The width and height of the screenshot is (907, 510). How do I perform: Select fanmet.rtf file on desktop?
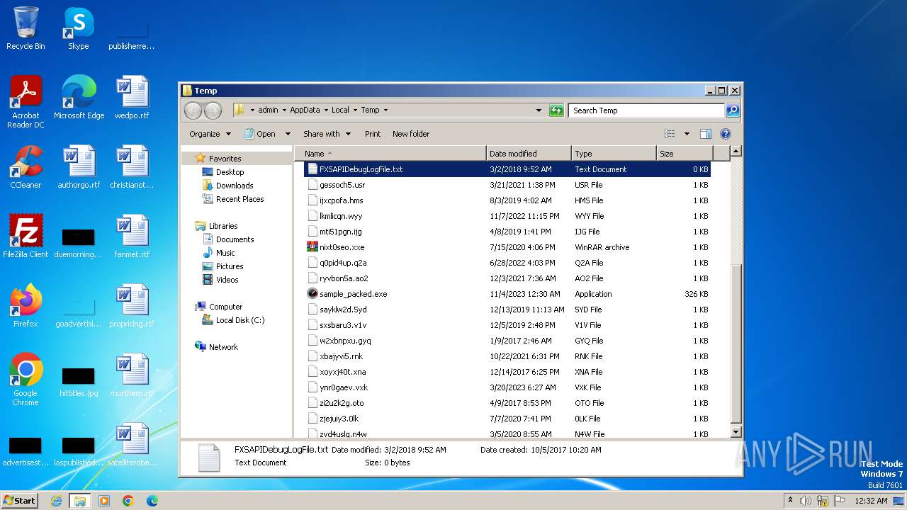click(x=132, y=237)
